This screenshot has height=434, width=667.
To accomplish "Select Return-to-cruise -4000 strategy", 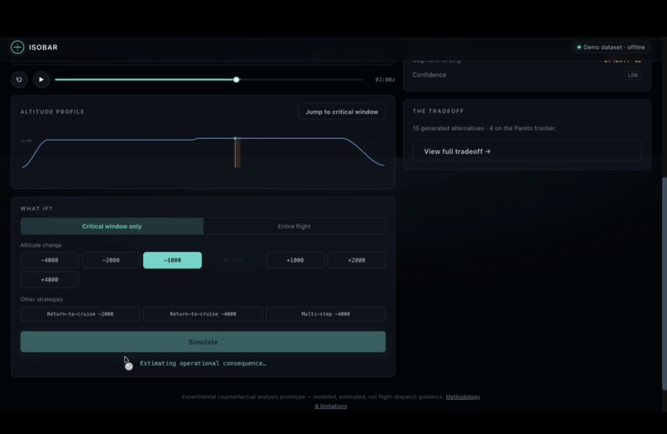I will pyautogui.click(x=203, y=314).
